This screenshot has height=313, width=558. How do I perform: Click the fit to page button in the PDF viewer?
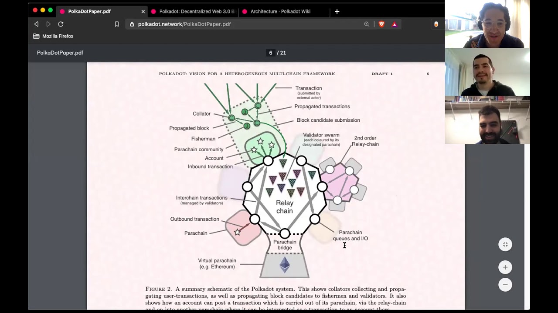505,244
